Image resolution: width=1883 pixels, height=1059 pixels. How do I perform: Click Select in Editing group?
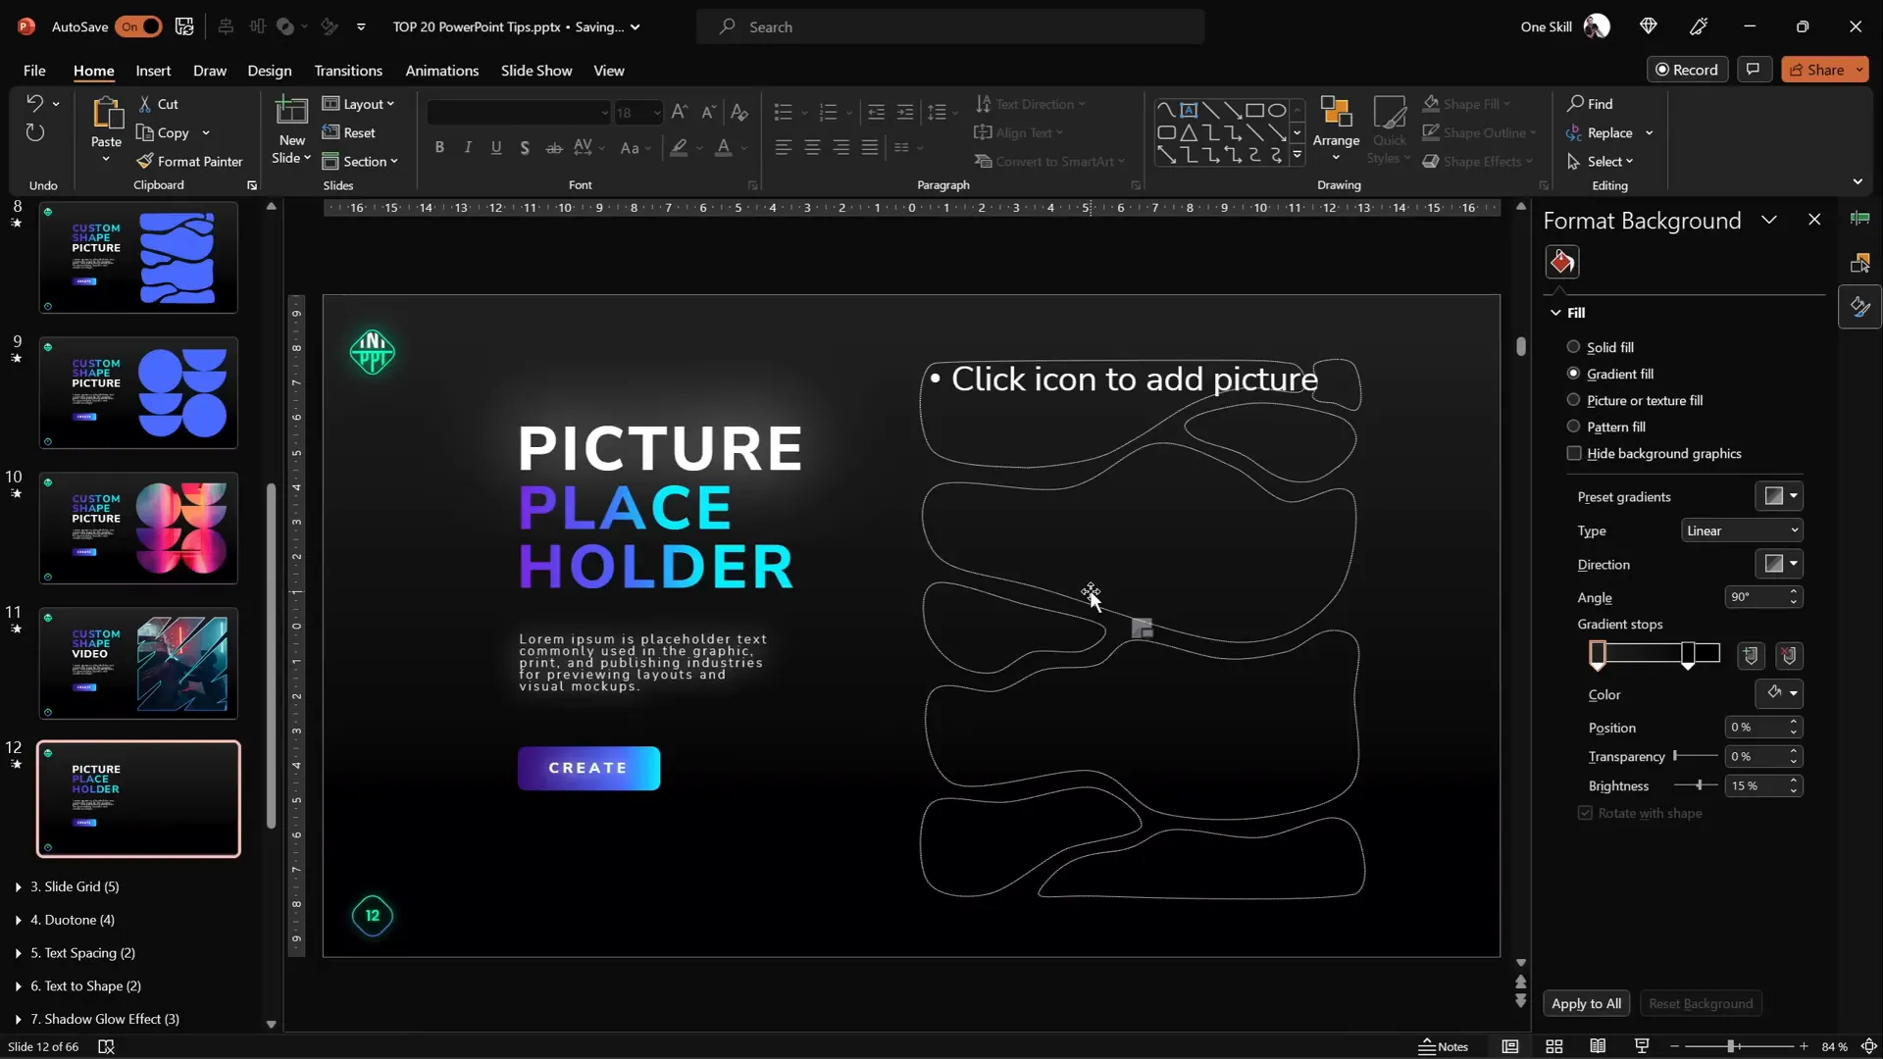tap(1601, 161)
